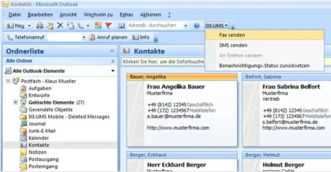Select Benachrichtigungs-Status zurücksetzen
Viewport: 331px width, 172px height.
click(x=265, y=66)
